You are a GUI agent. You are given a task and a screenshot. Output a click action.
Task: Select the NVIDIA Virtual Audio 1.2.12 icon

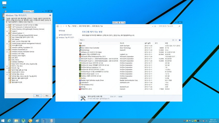coord(80,74)
